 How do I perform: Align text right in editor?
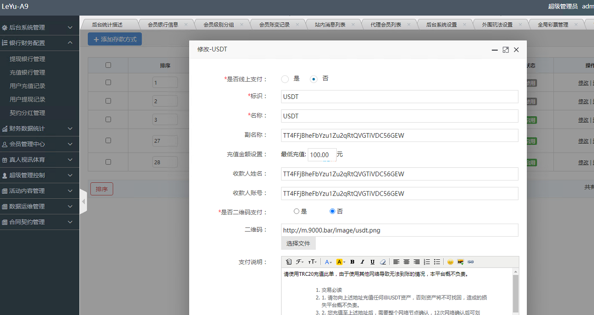point(417,262)
